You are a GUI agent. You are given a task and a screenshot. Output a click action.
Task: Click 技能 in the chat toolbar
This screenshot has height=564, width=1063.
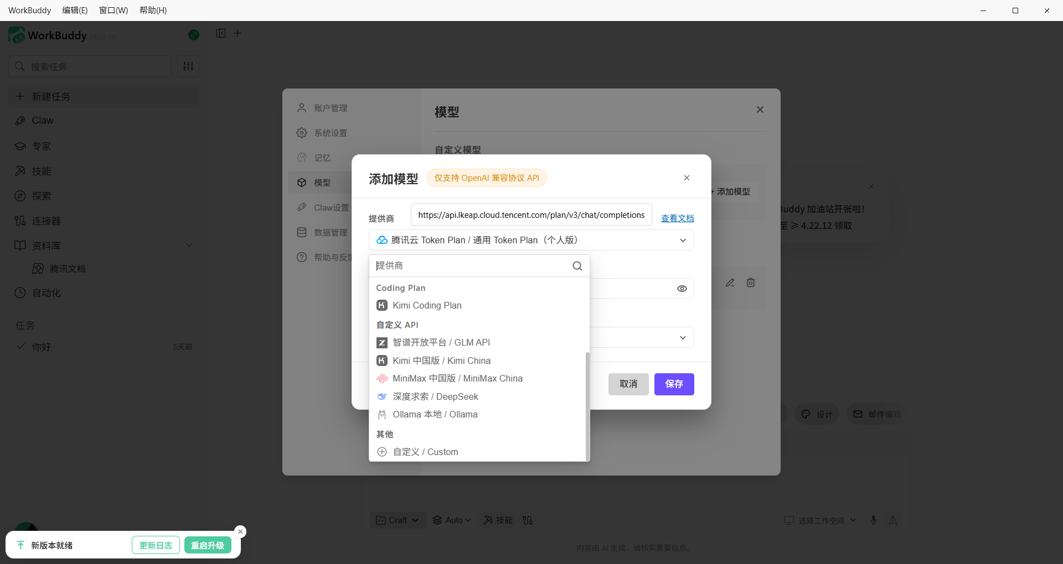[498, 520]
